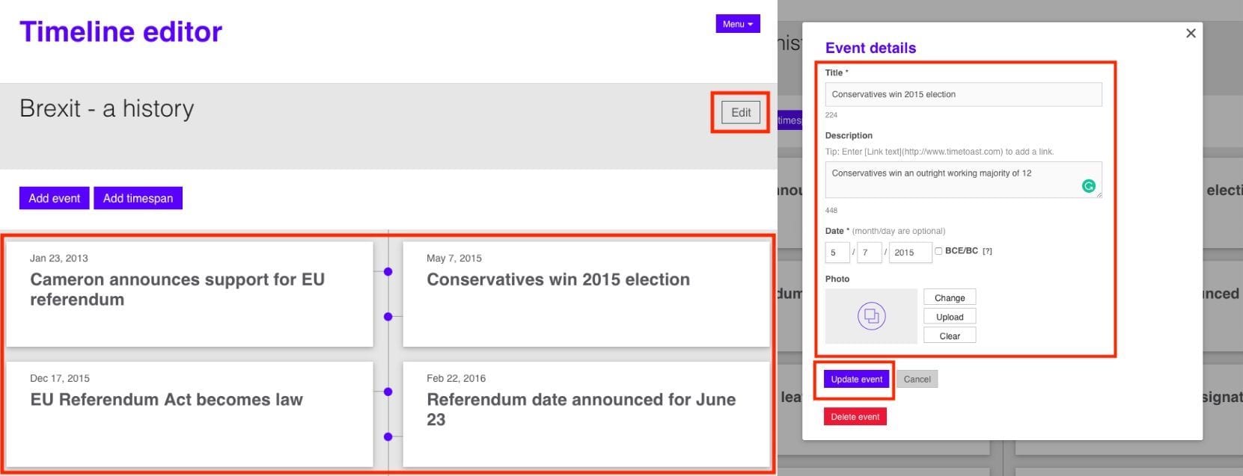1243x476 pixels.
Task: Focus the Title input field
Action: click(962, 94)
